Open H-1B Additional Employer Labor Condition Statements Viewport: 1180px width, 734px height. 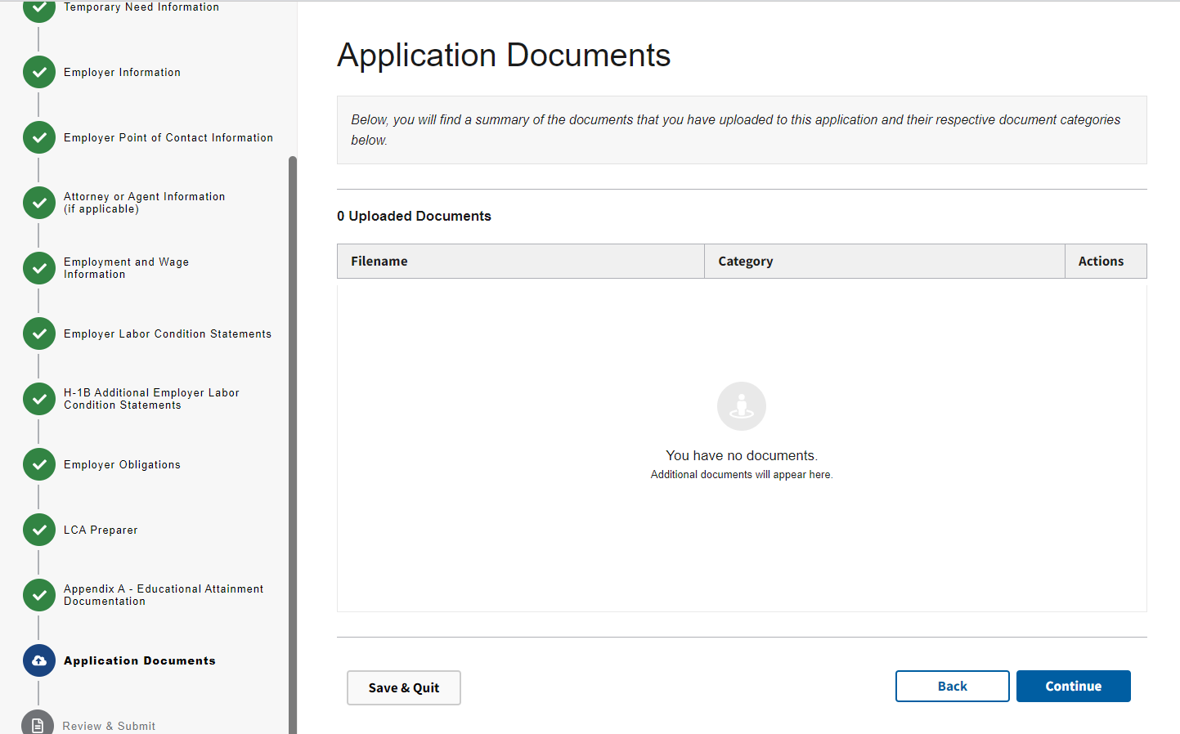point(151,399)
